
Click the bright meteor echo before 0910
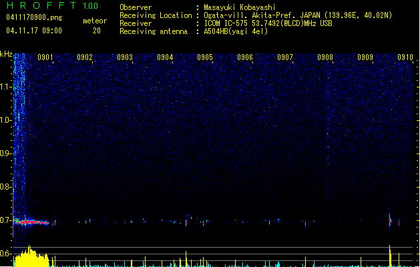click(390, 220)
